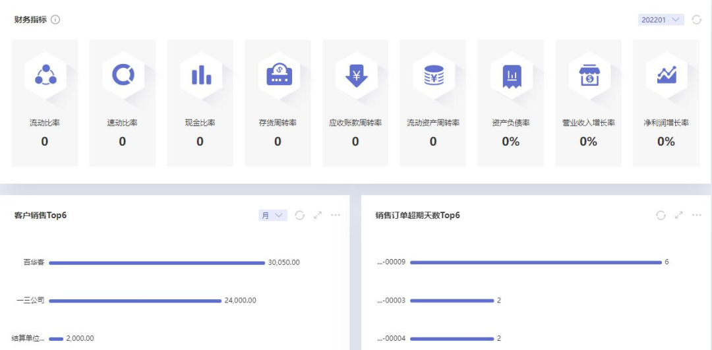Click the 净利润增长率 trend line icon
This screenshot has height=350, width=712.
pos(667,75)
